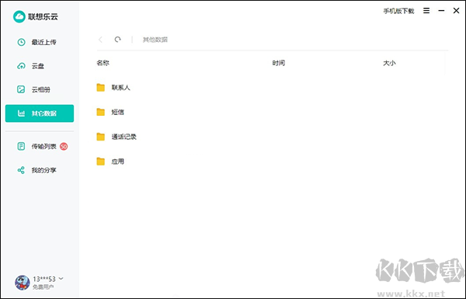The image size is (466, 299).
Task: Minimize the window
Action: point(441,11)
